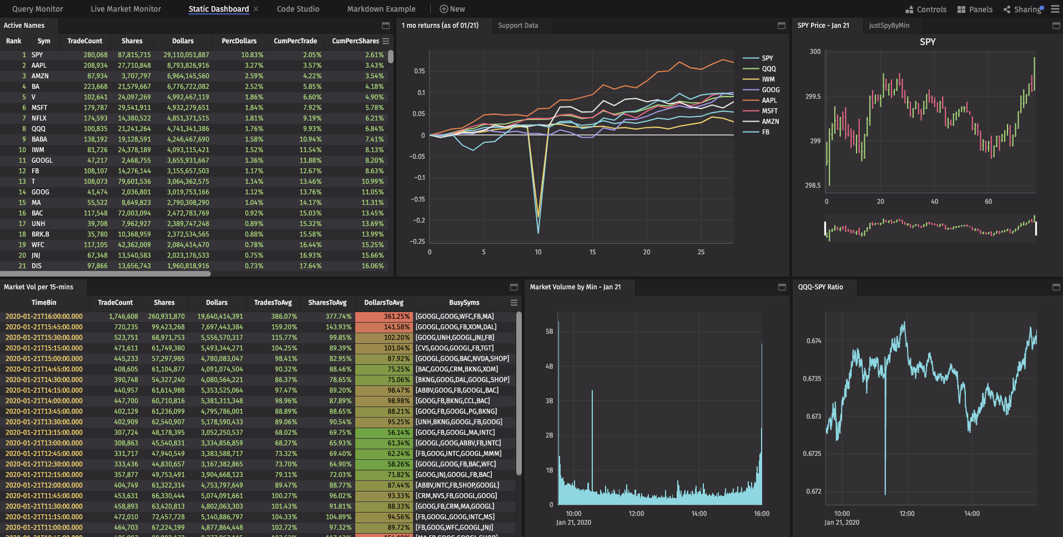
Task: Open the Markdown Example tab
Action: [x=381, y=9]
